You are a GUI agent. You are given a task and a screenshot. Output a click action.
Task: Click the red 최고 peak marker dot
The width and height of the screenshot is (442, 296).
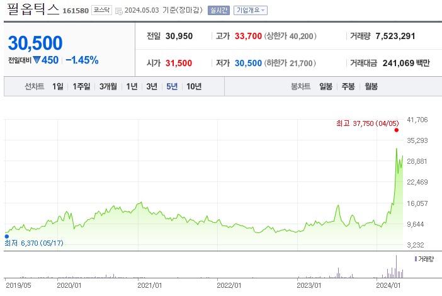397,130
